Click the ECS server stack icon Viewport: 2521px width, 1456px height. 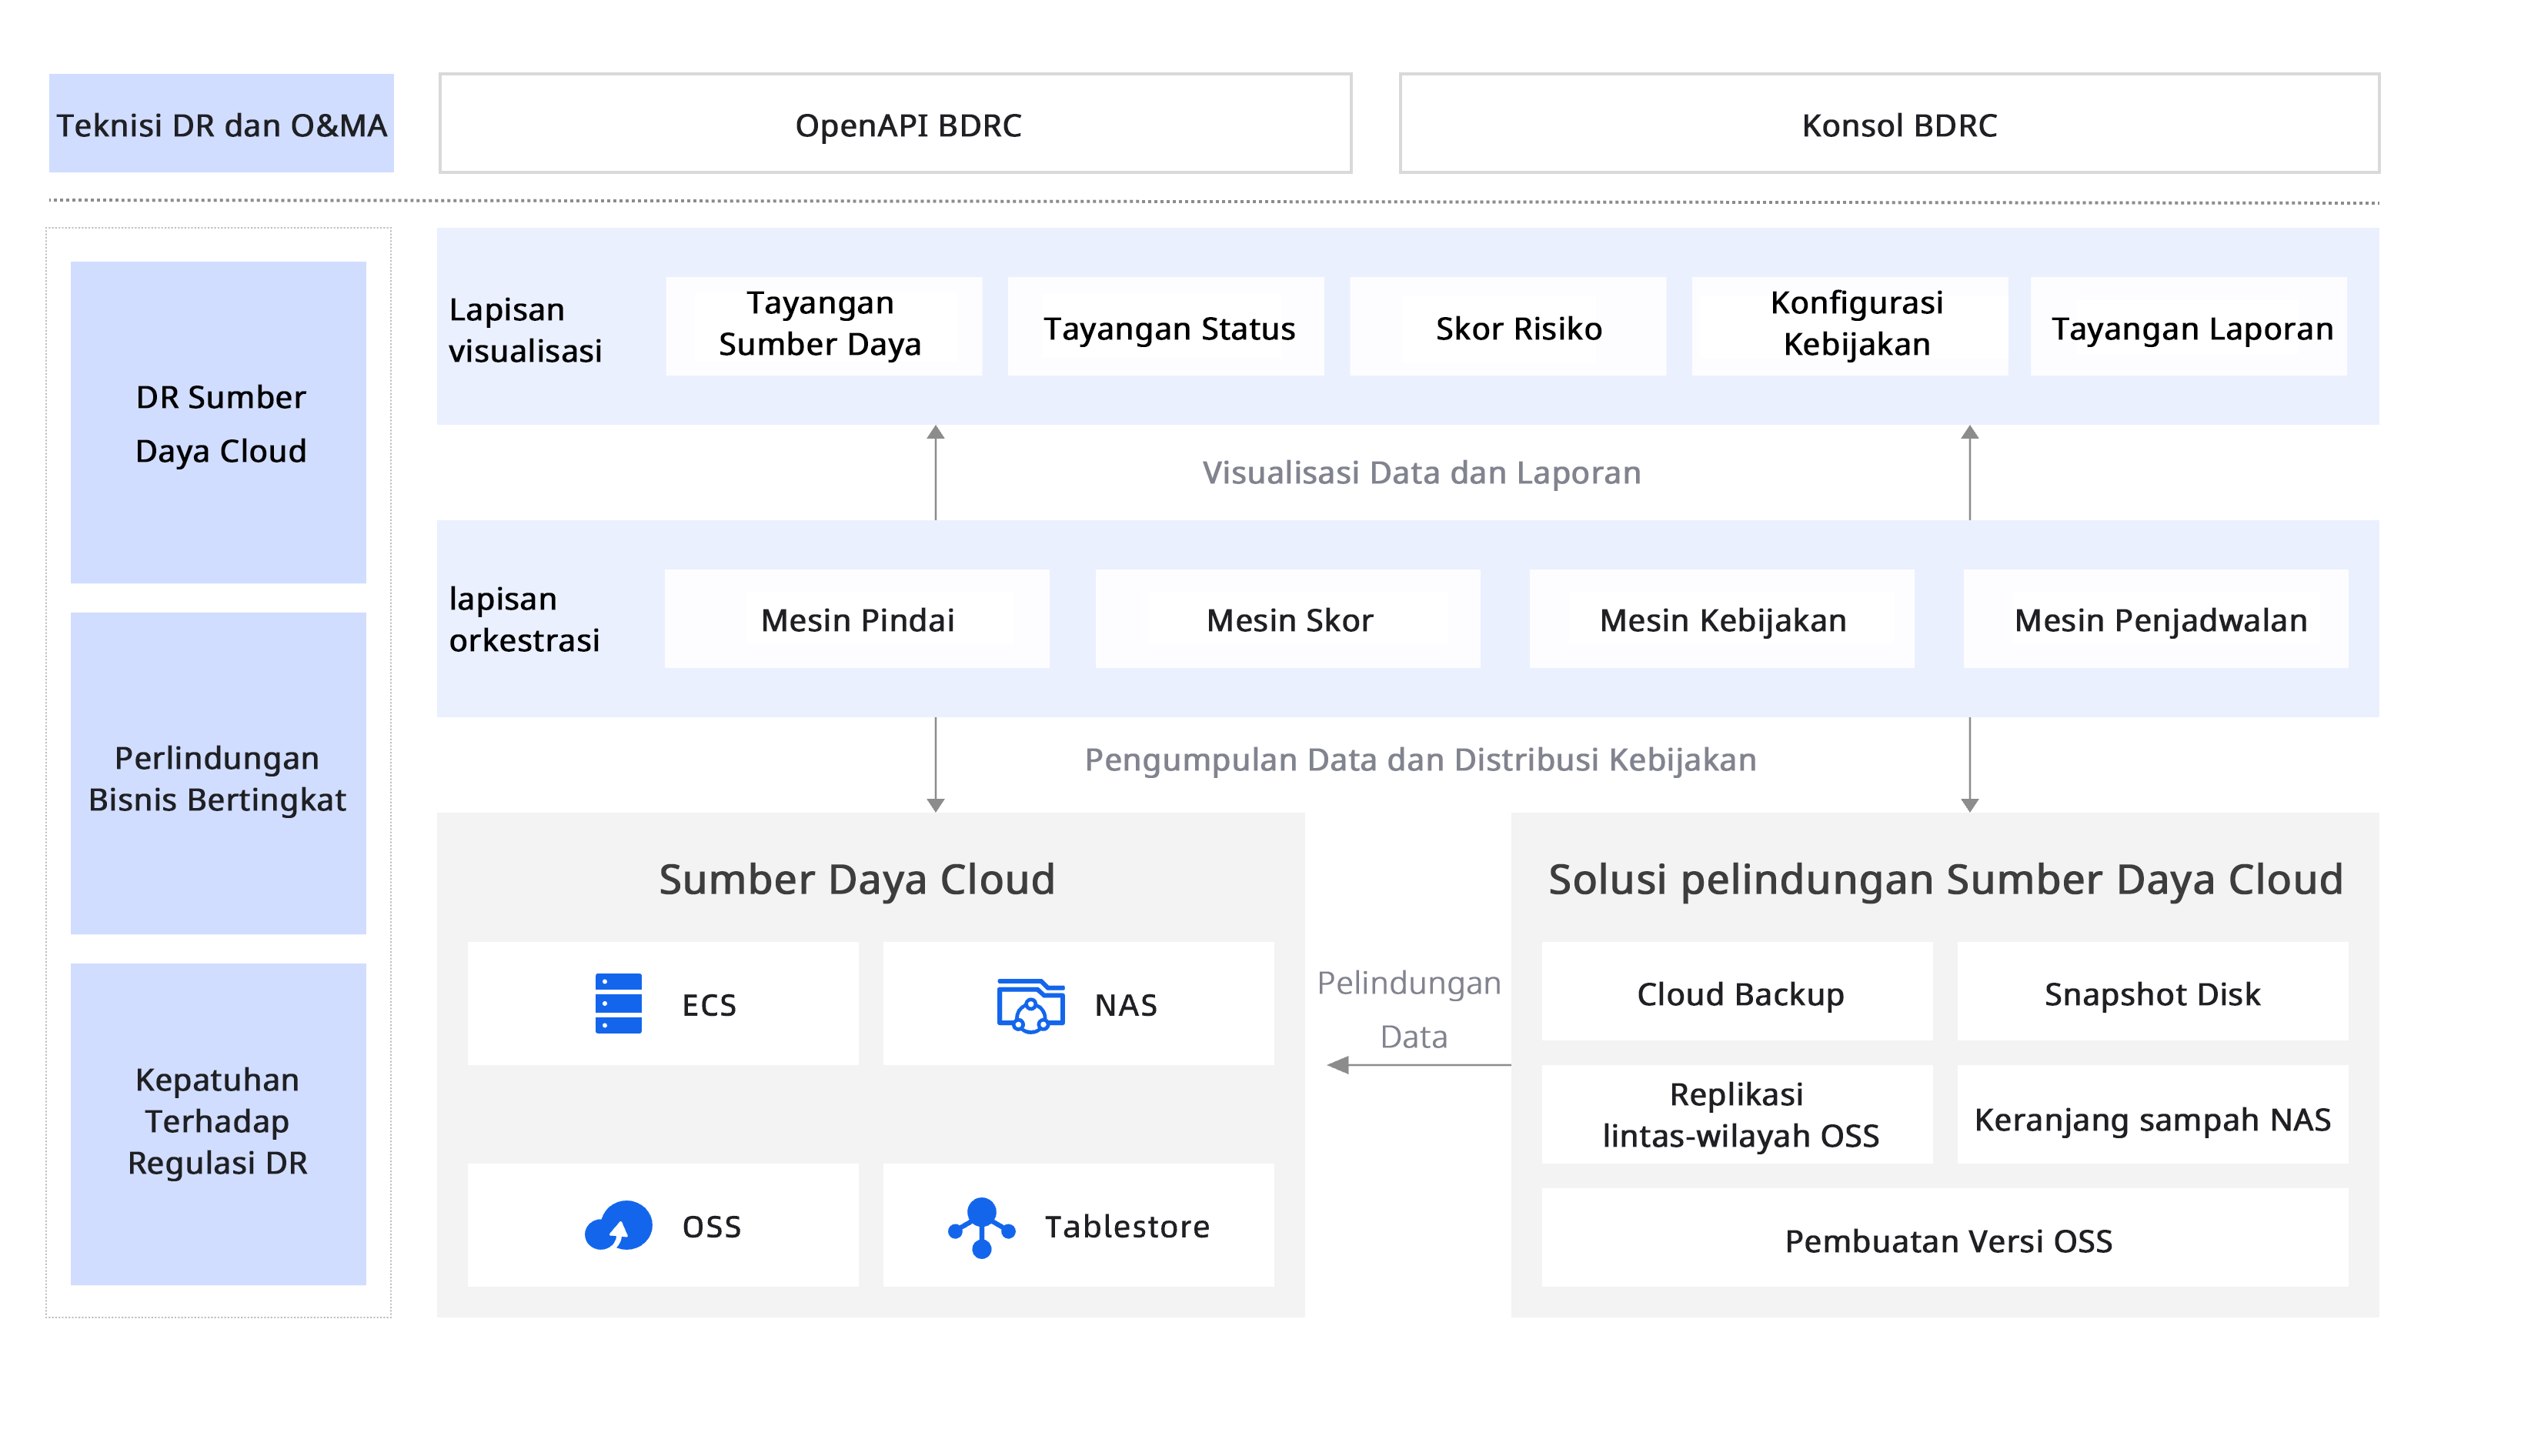point(618,1003)
